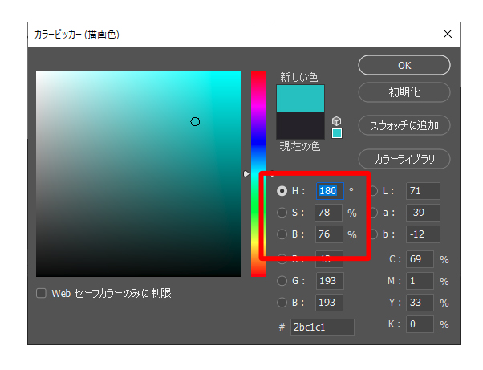483x370 pixels.
Task: Click the K black field showing 0
Action: [x=421, y=324]
